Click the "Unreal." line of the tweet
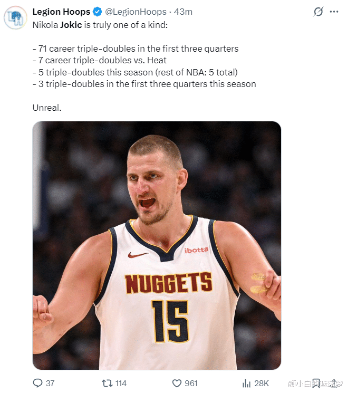This screenshot has height=393, width=347. coord(47,107)
